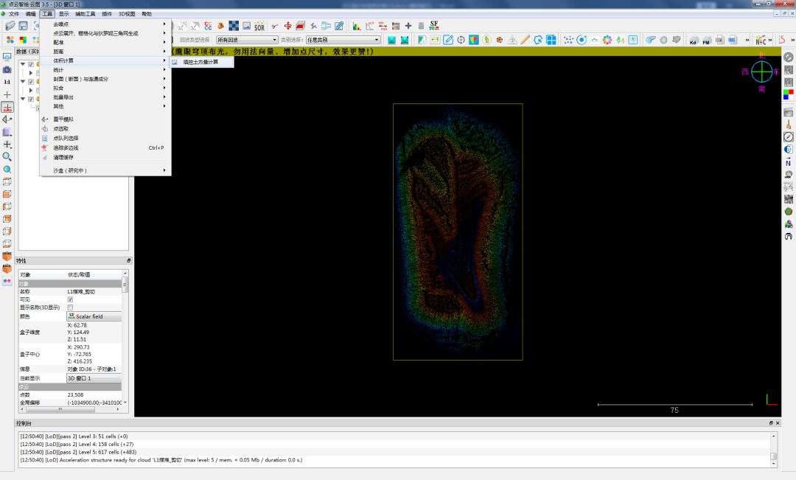Open 沙盒（研究中） submenu
The image size is (796, 480).
[x=105, y=170]
